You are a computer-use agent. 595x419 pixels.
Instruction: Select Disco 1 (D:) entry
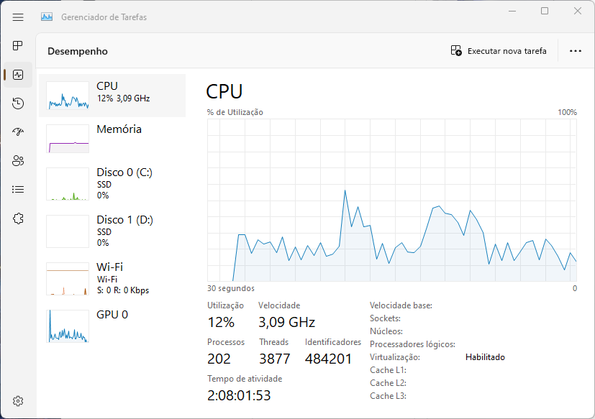(x=112, y=231)
